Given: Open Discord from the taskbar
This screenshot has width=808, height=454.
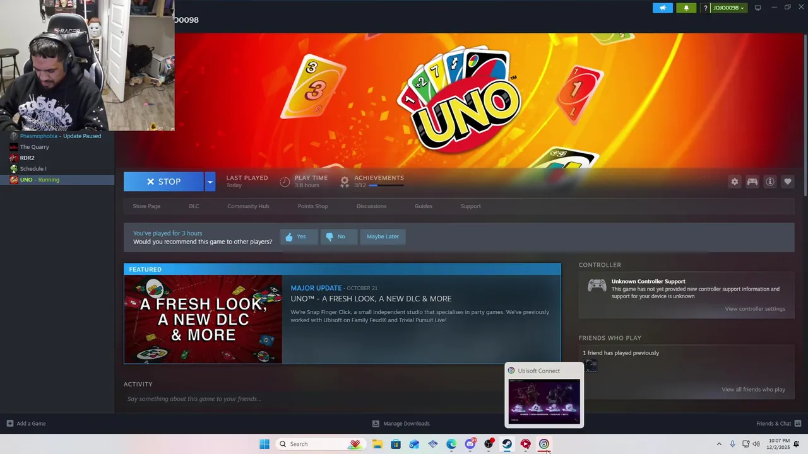Looking at the screenshot, I should coord(470,444).
